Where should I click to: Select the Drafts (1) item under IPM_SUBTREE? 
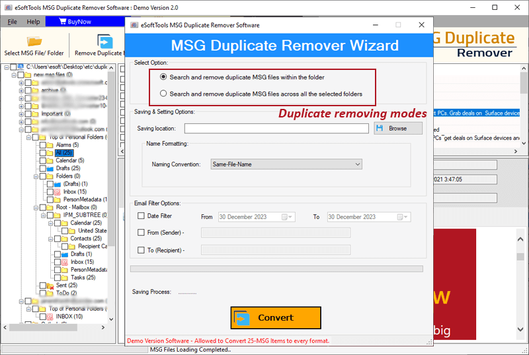81,254
